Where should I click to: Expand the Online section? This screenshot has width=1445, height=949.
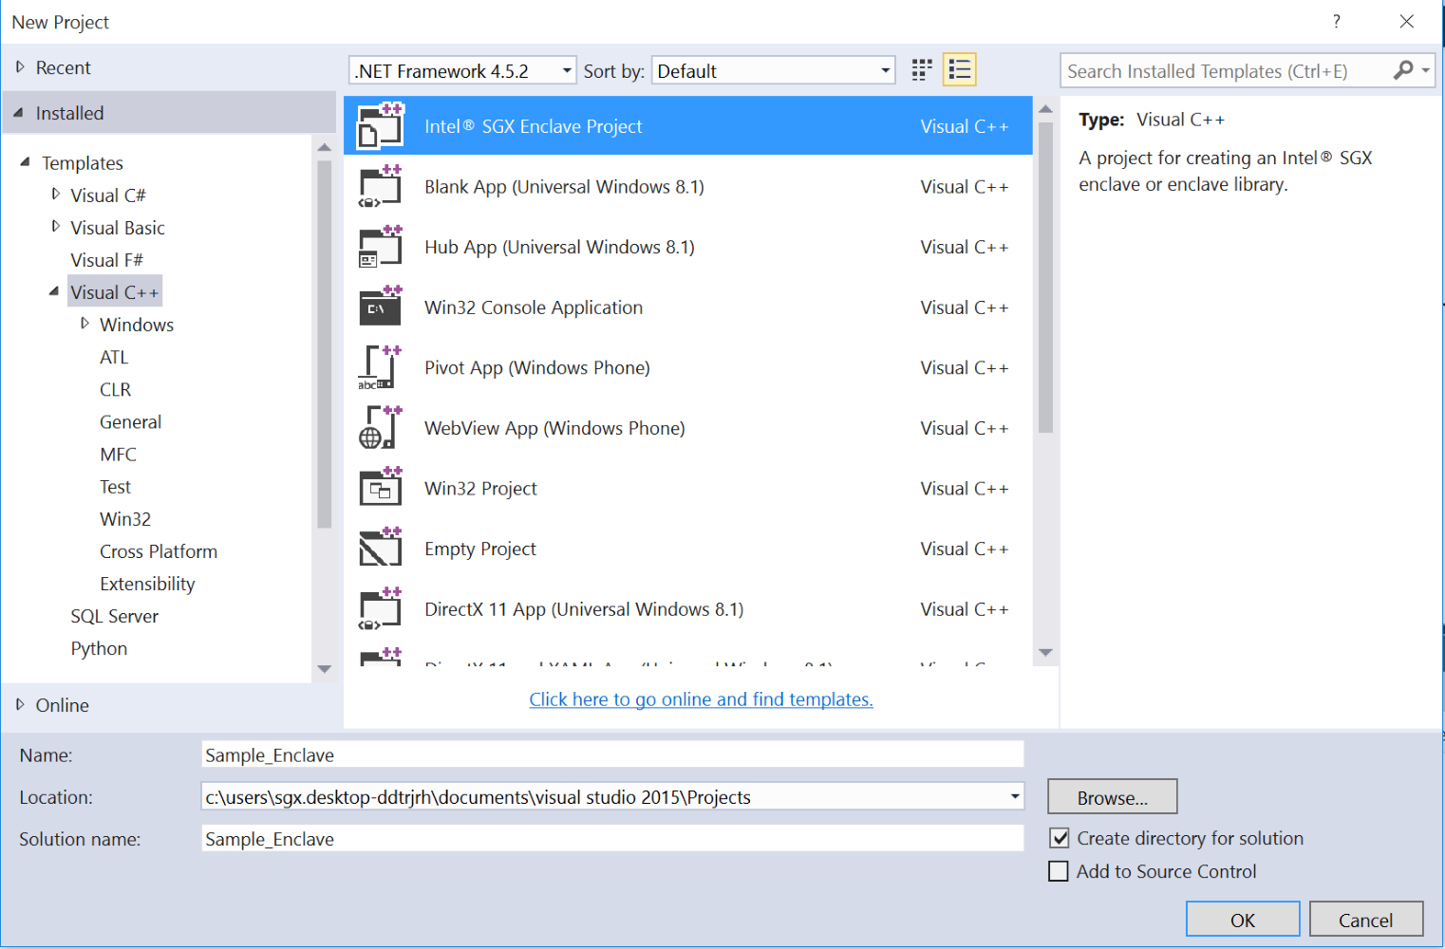(20, 705)
